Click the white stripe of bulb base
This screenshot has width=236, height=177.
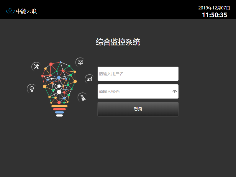[60, 115]
